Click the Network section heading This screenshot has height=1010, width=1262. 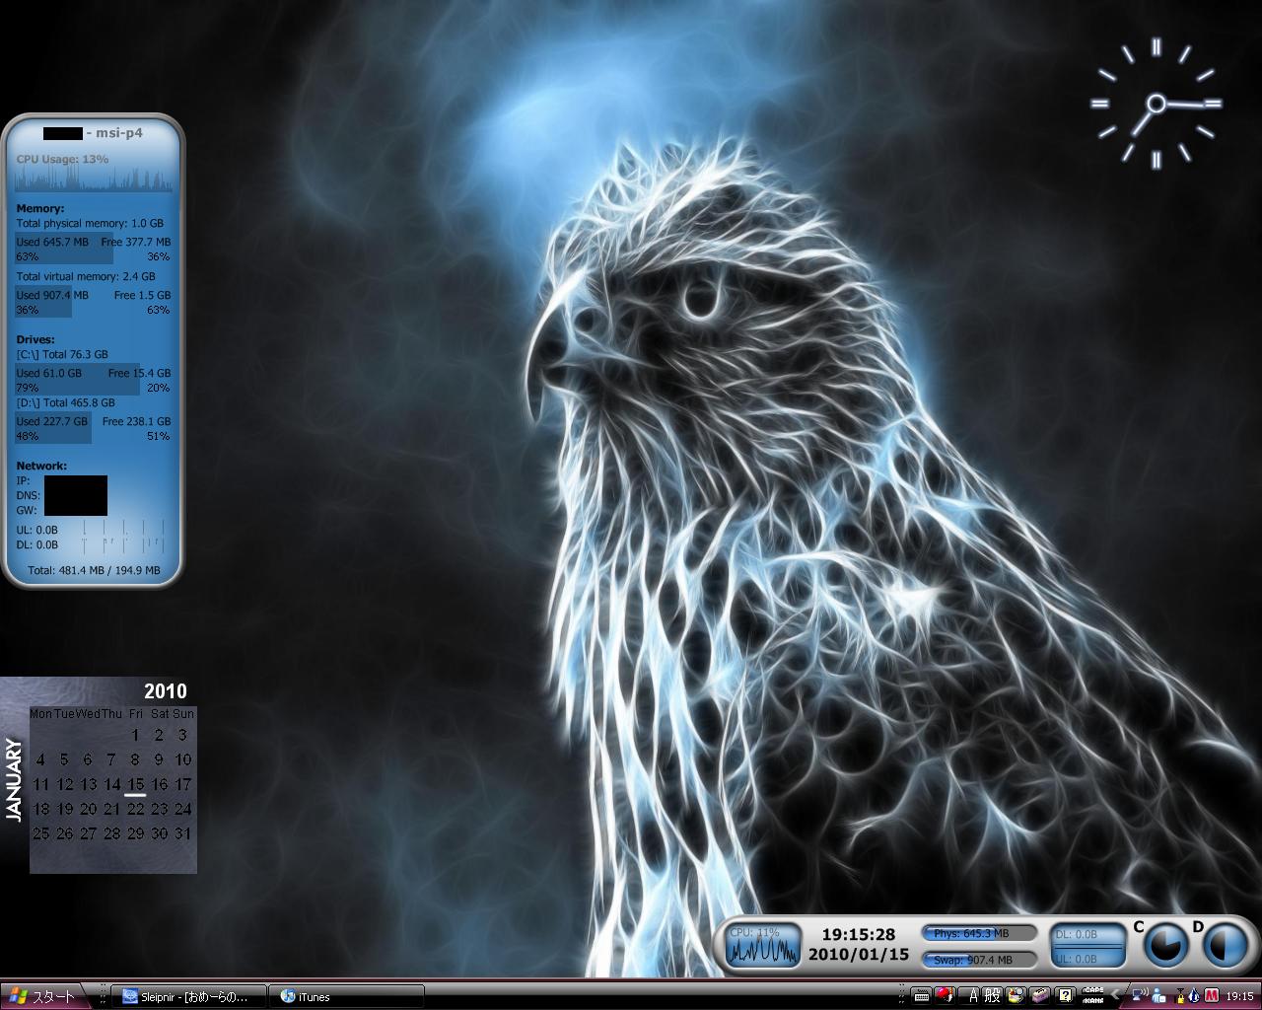pos(41,466)
